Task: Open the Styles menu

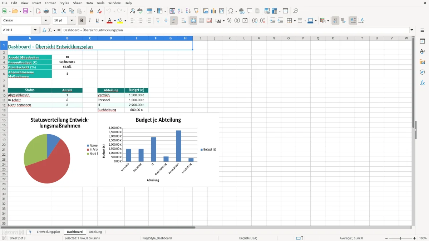Action: click(x=64, y=3)
